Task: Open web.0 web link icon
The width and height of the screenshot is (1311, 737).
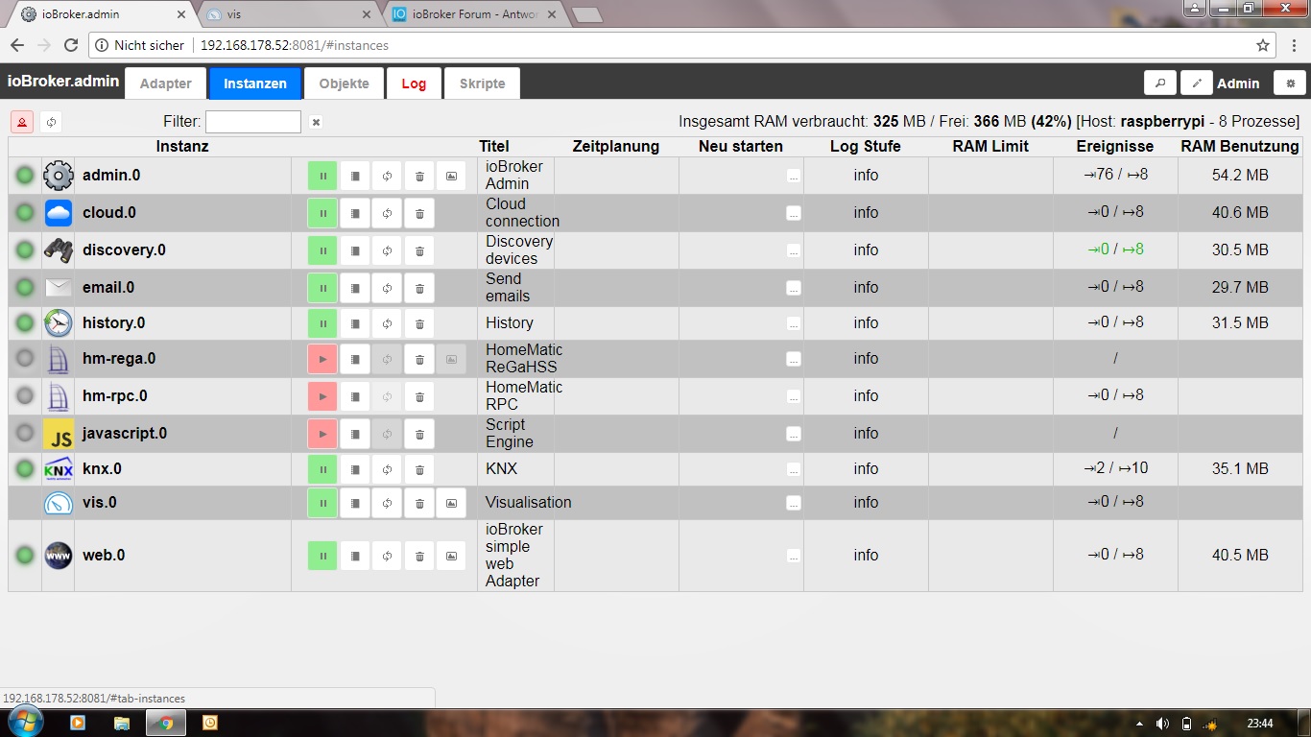Action: coord(451,556)
